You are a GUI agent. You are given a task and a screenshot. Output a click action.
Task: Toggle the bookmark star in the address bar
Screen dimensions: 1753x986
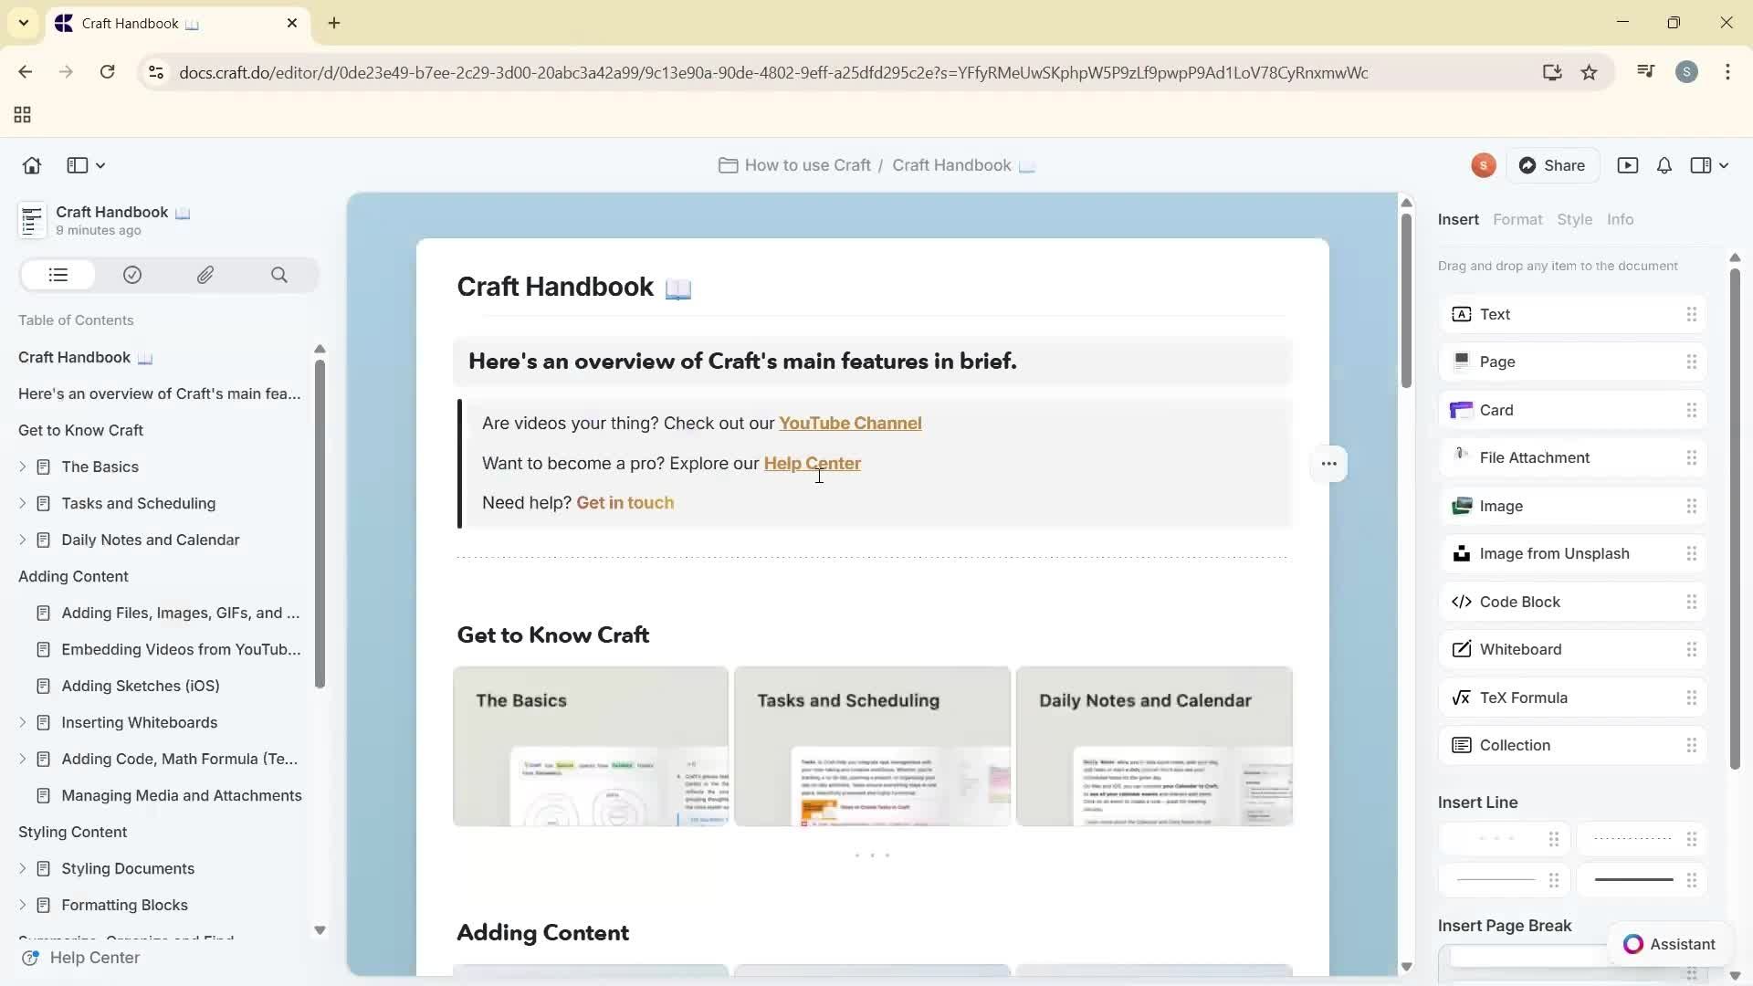pyautogui.click(x=1590, y=72)
